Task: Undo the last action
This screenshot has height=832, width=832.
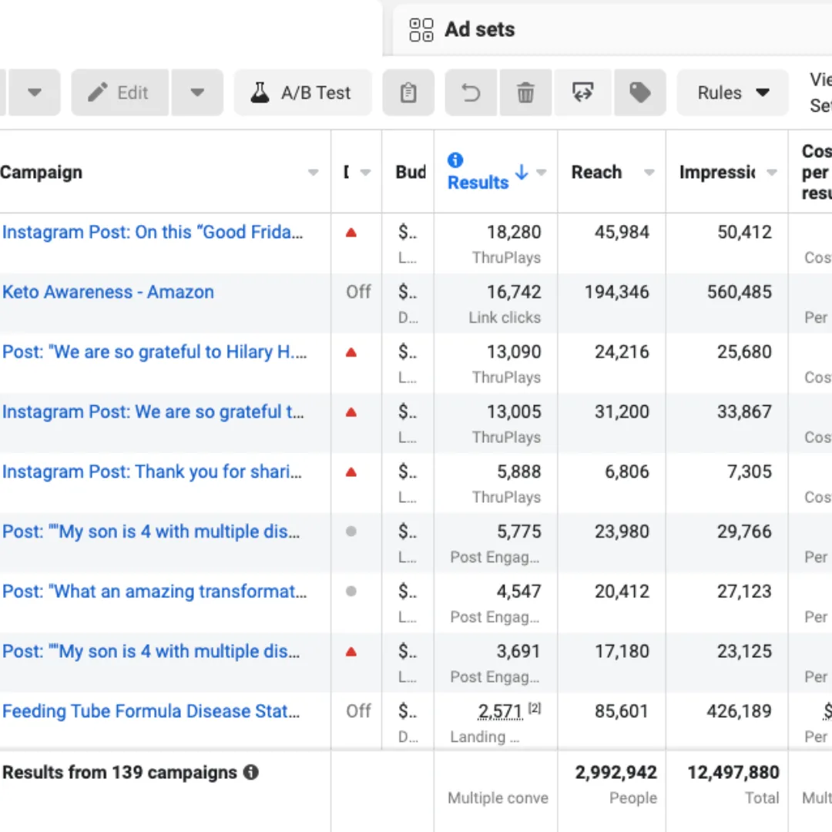Action: click(471, 92)
